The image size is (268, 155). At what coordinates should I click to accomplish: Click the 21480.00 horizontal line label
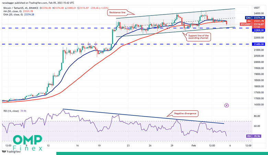pos(258,44)
